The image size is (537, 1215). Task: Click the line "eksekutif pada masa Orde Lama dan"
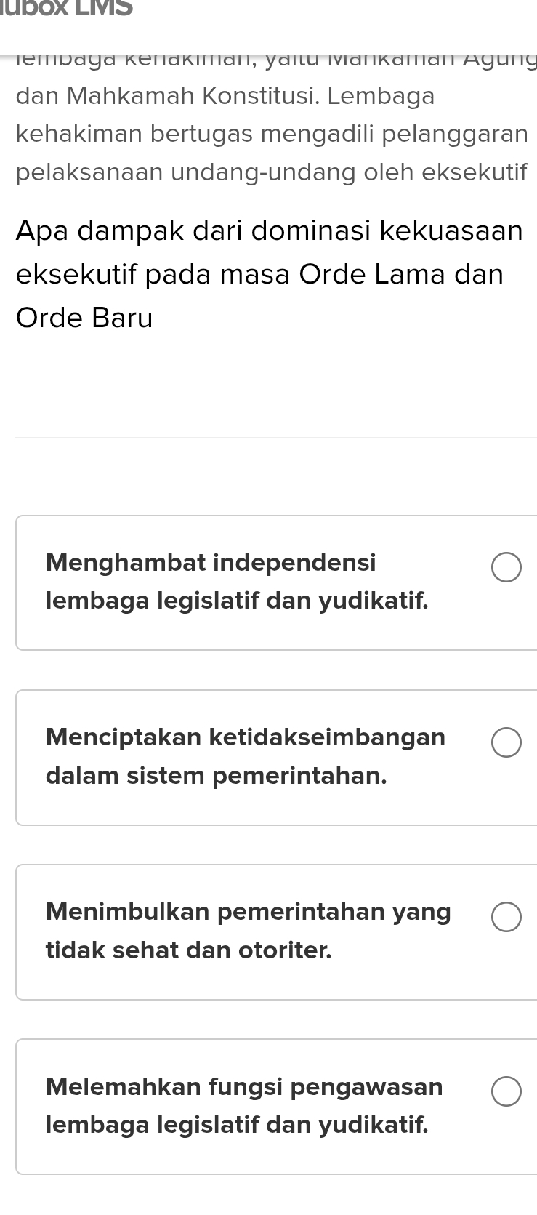pos(259,274)
